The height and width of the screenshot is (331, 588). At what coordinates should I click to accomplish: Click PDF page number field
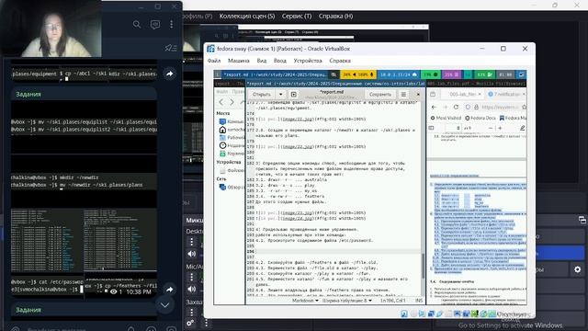click(x=453, y=128)
